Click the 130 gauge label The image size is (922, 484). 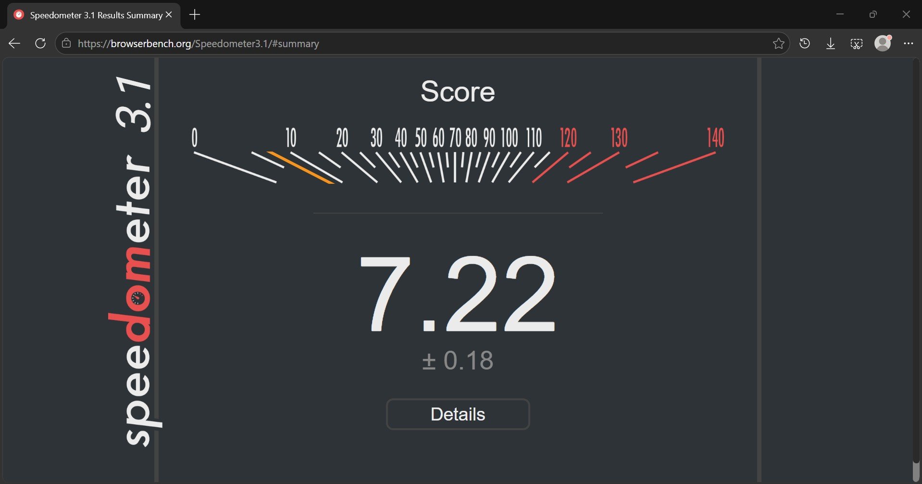pyautogui.click(x=619, y=138)
